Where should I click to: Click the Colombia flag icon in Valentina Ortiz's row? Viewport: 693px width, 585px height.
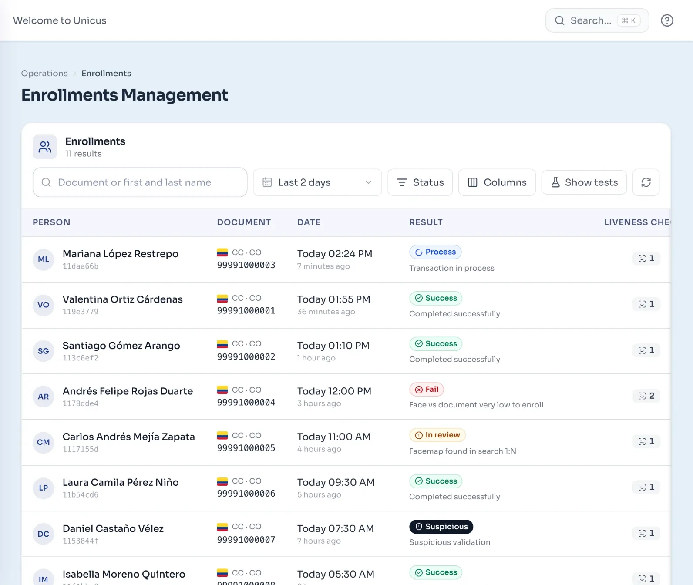222,299
